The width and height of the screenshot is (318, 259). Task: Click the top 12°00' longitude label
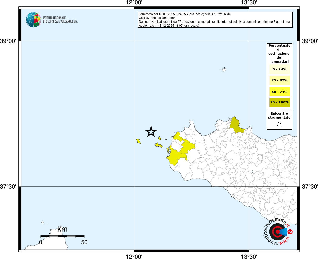[134, 3]
